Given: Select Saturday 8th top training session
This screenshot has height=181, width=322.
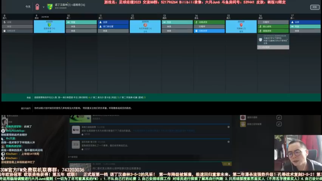Looking at the screenshot, I should coord(17,22).
